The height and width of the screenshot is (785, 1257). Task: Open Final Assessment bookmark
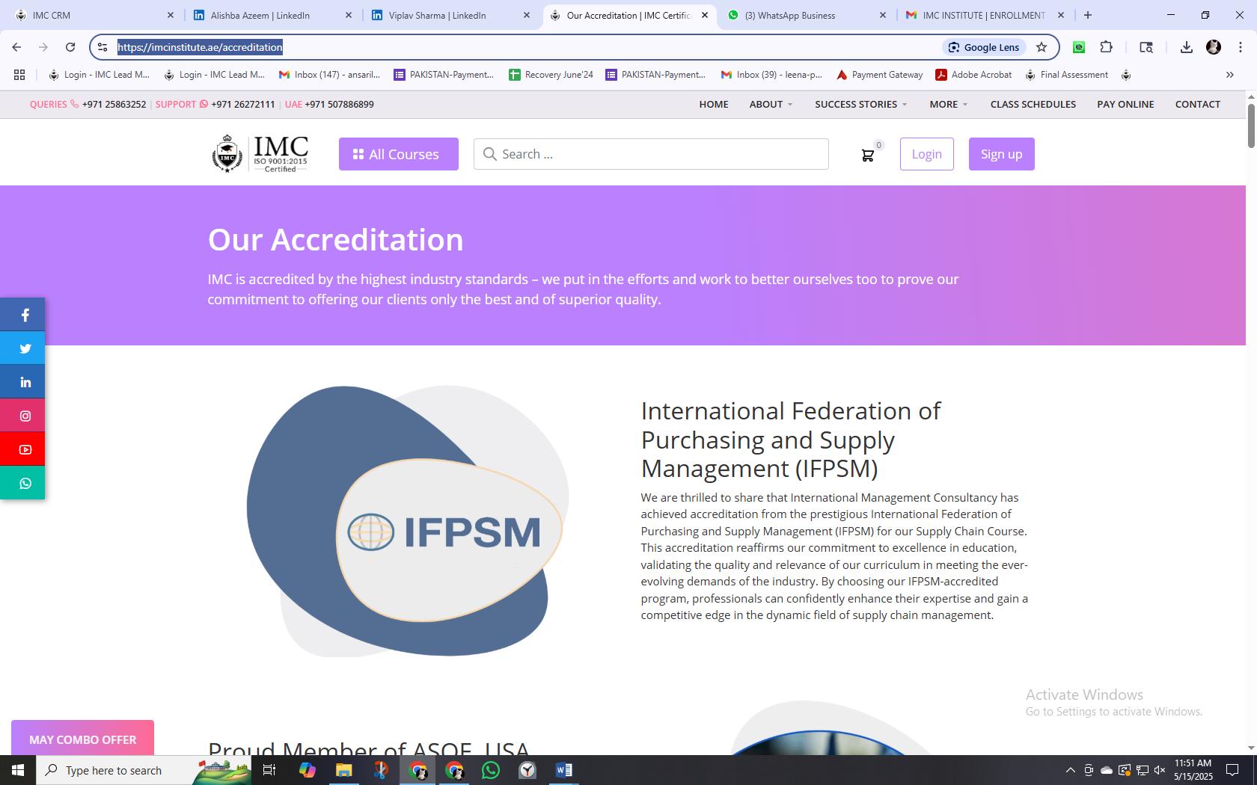point(1066,75)
